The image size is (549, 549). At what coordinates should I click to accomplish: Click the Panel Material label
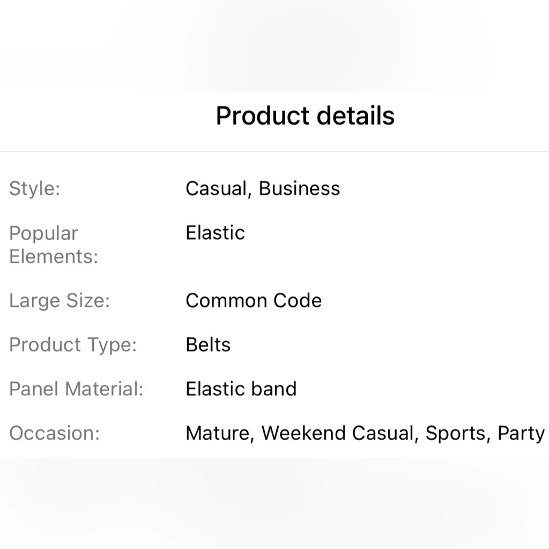click(x=76, y=389)
